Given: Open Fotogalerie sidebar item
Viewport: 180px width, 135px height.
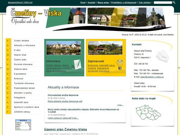Looking at the screenshot, I should coord(20,98).
